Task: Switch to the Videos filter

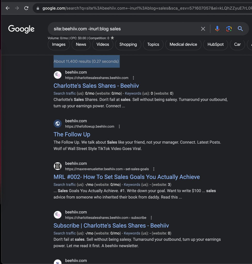Action: tap(103, 44)
